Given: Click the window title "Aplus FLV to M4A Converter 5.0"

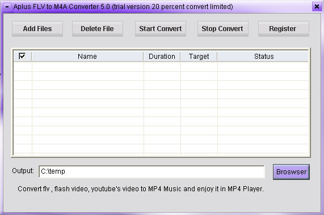Looking at the screenshot, I should pyautogui.click(x=62, y=7).
